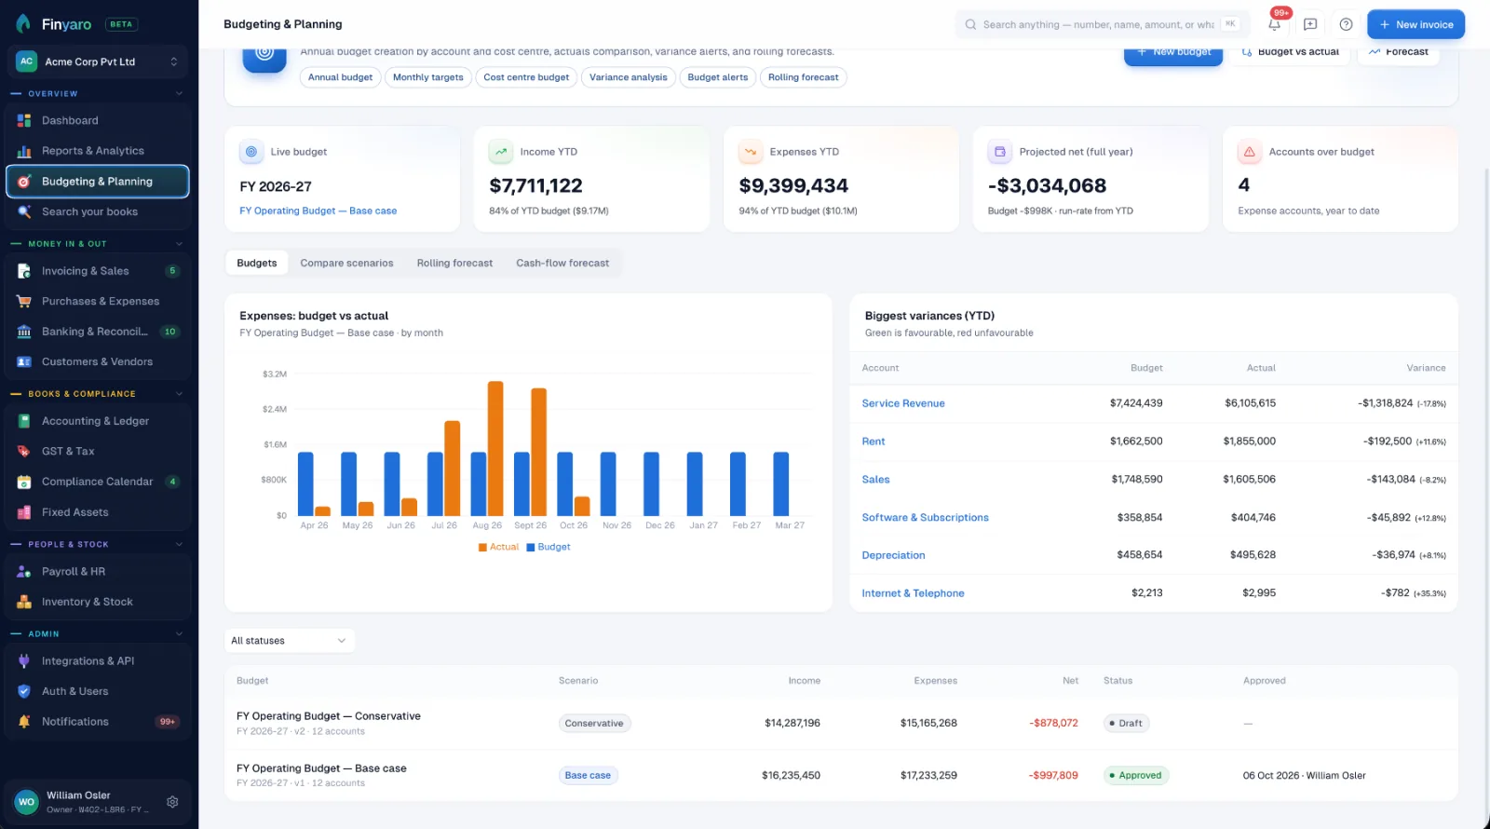Click the Customers & Vendors contact icon

(x=24, y=362)
